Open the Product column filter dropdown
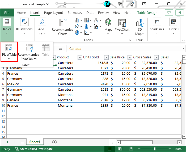Image resolution: width=186 pixels, height=152 pixels. click(79, 57)
